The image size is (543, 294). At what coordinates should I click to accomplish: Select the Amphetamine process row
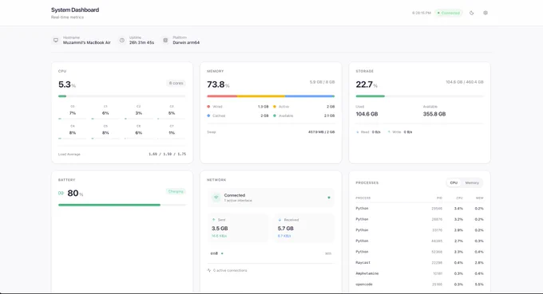[419, 273]
